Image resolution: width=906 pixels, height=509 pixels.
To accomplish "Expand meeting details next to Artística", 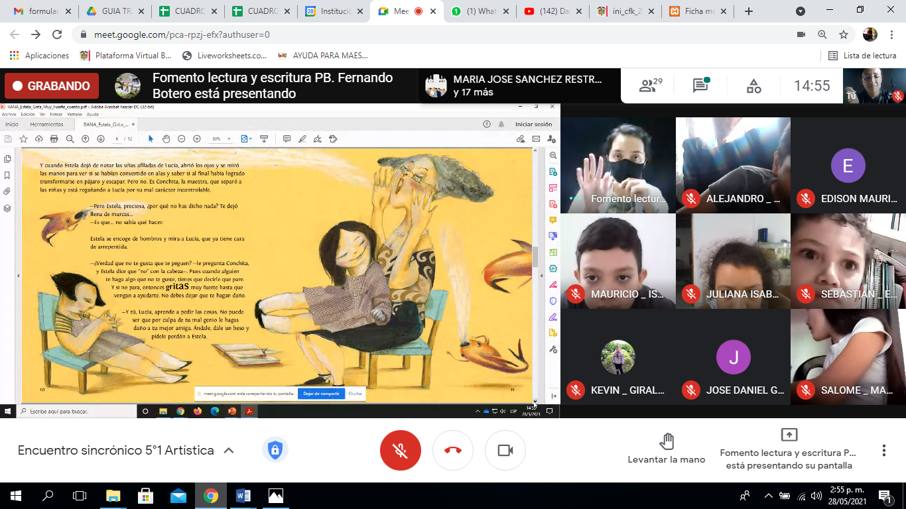I will pos(228,451).
